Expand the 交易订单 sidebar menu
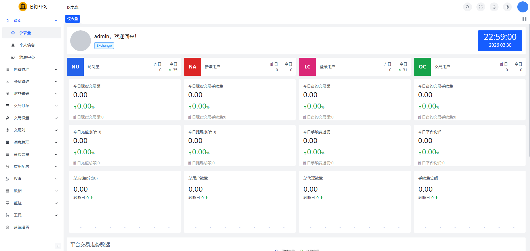Viewport: 530px width, 251px height. click(32, 106)
